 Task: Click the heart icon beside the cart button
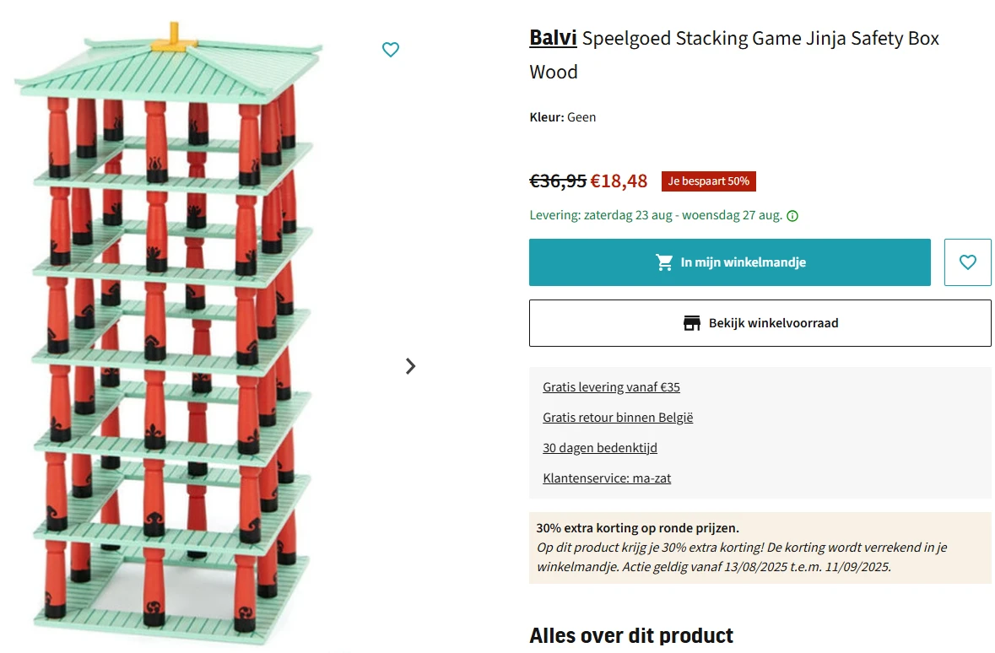click(967, 262)
